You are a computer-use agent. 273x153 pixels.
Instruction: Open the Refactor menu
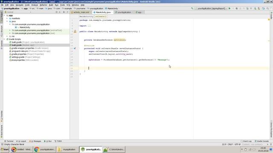[x=44, y=5]
